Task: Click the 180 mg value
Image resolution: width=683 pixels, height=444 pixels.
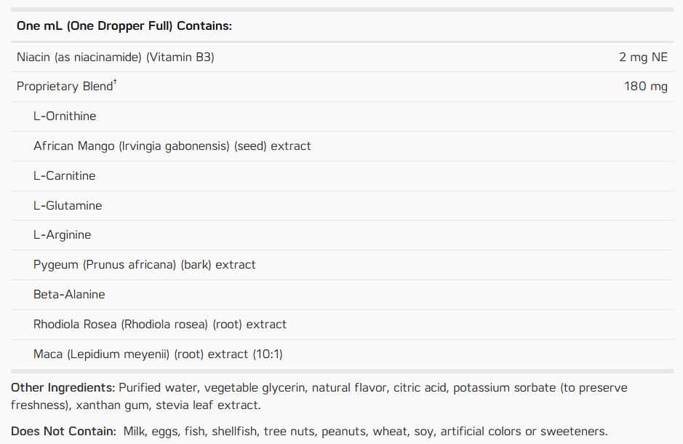Action: pyautogui.click(x=645, y=87)
